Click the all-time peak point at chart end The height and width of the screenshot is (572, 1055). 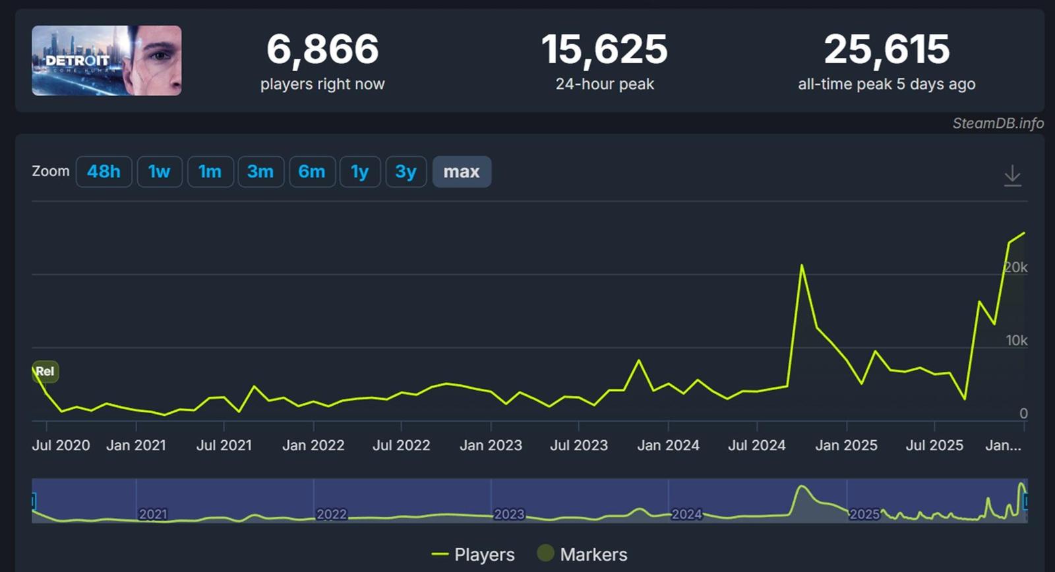click(x=1024, y=233)
